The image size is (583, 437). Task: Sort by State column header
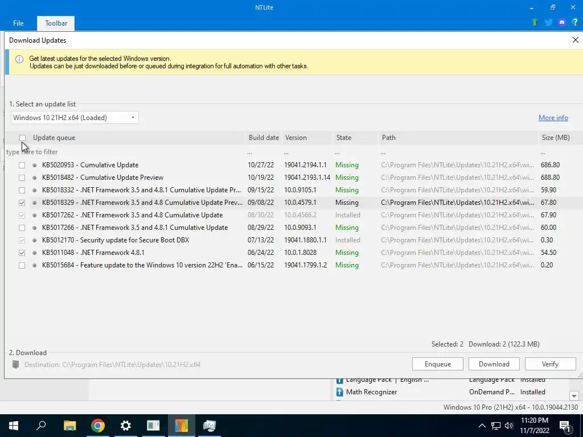click(x=355, y=138)
